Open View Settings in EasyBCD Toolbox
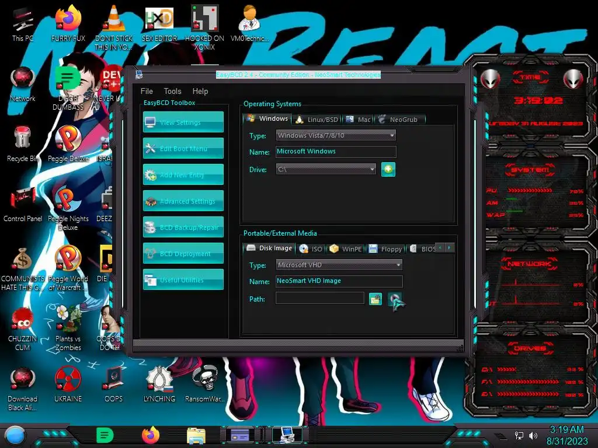 pos(183,122)
